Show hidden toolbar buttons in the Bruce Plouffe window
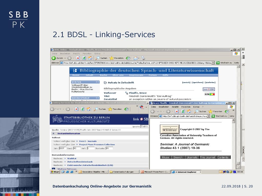This screenshot has height=196, width=262. (x=233, y=110)
